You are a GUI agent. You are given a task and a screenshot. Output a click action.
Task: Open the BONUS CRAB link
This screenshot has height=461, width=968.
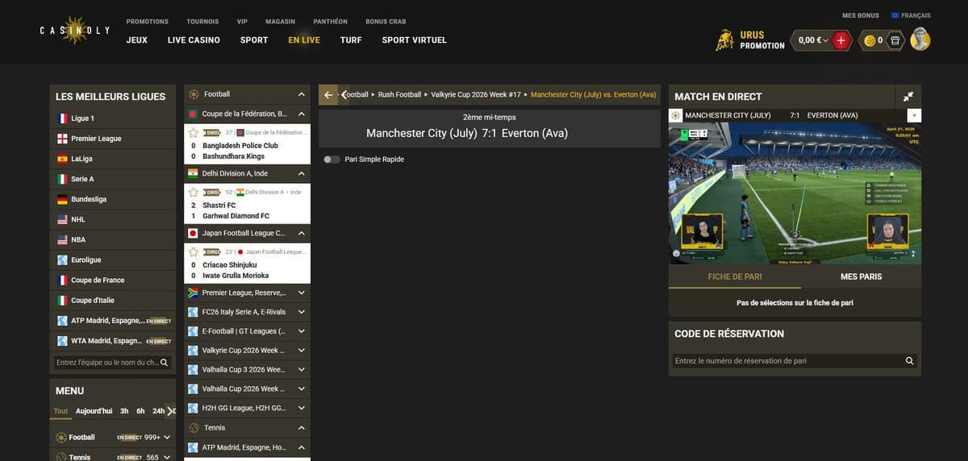pyautogui.click(x=386, y=22)
